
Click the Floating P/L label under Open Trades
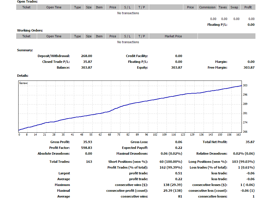click(x=217, y=25)
